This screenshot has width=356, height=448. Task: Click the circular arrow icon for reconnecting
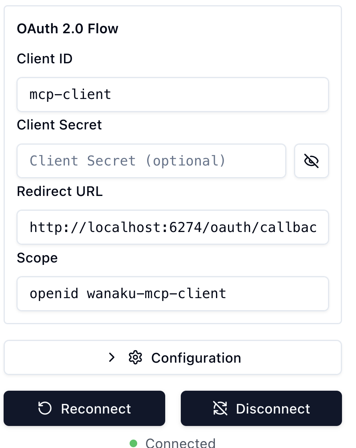tap(45, 408)
